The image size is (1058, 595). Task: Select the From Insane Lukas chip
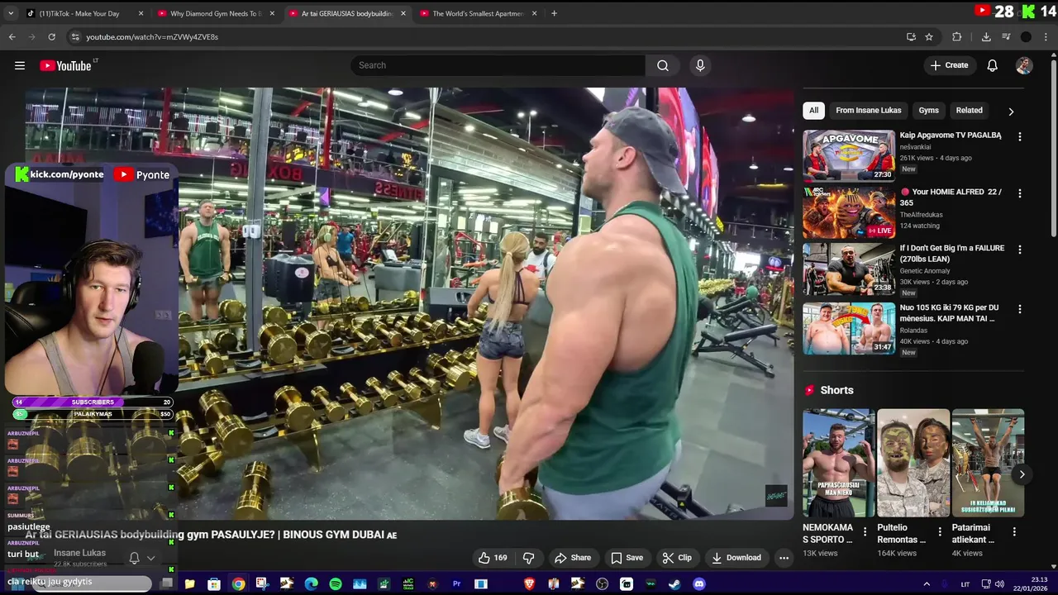coord(868,110)
